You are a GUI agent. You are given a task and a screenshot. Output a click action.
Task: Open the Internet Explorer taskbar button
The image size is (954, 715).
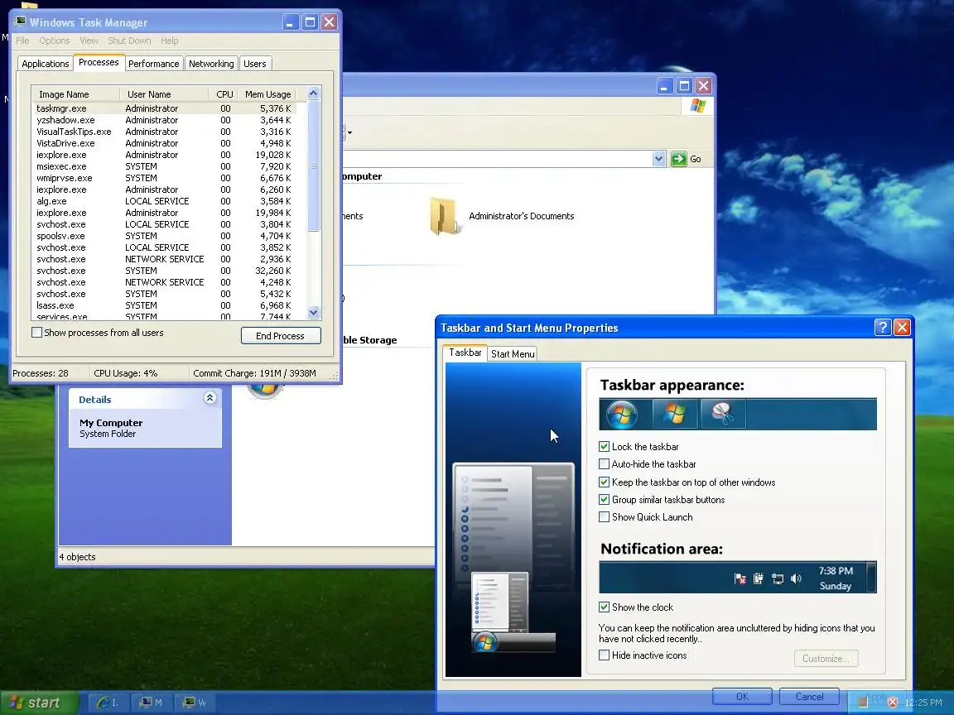point(108,703)
